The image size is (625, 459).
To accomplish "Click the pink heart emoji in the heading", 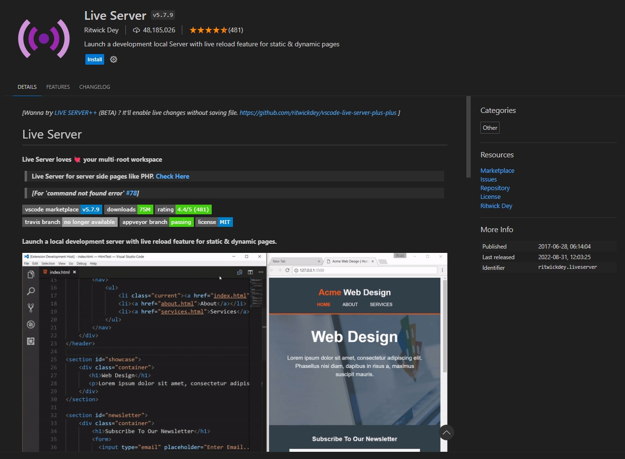I will [77, 160].
